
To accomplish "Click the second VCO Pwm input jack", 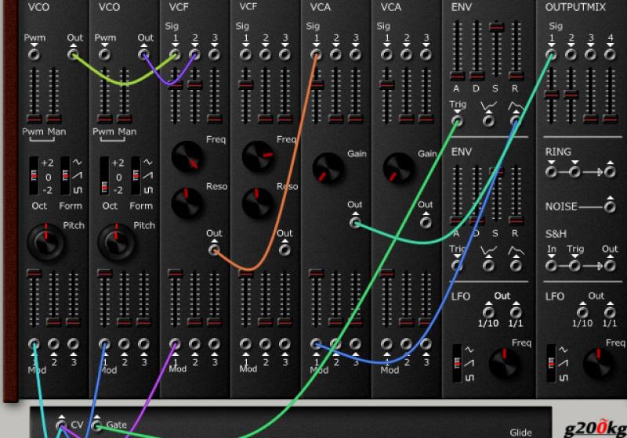I will pyautogui.click(x=105, y=54).
